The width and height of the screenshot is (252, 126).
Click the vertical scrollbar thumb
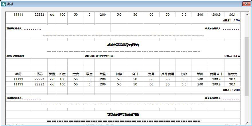(x=246, y=66)
